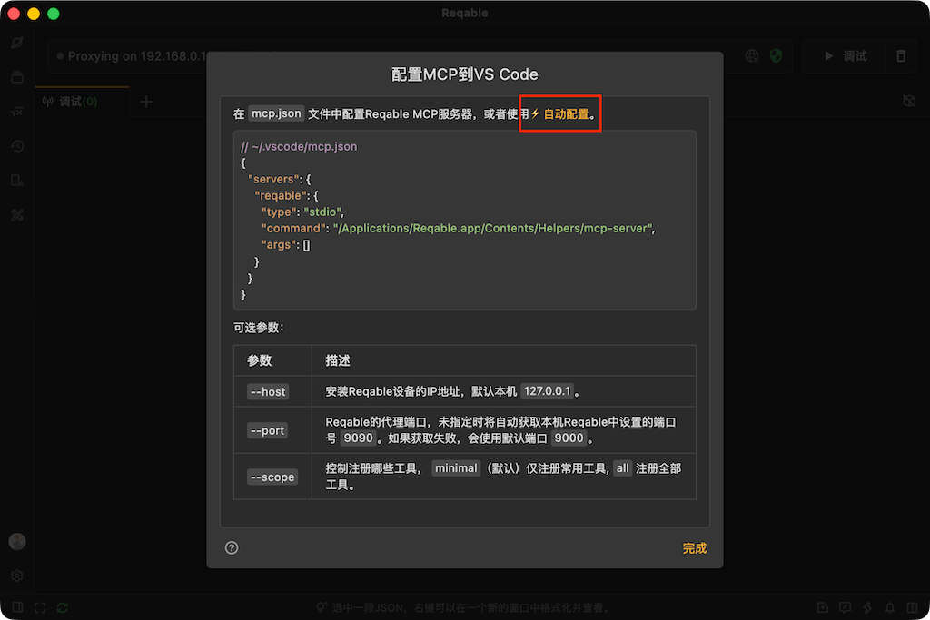Click the 完成 done button
This screenshot has width=930, height=620.
coord(694,548)
